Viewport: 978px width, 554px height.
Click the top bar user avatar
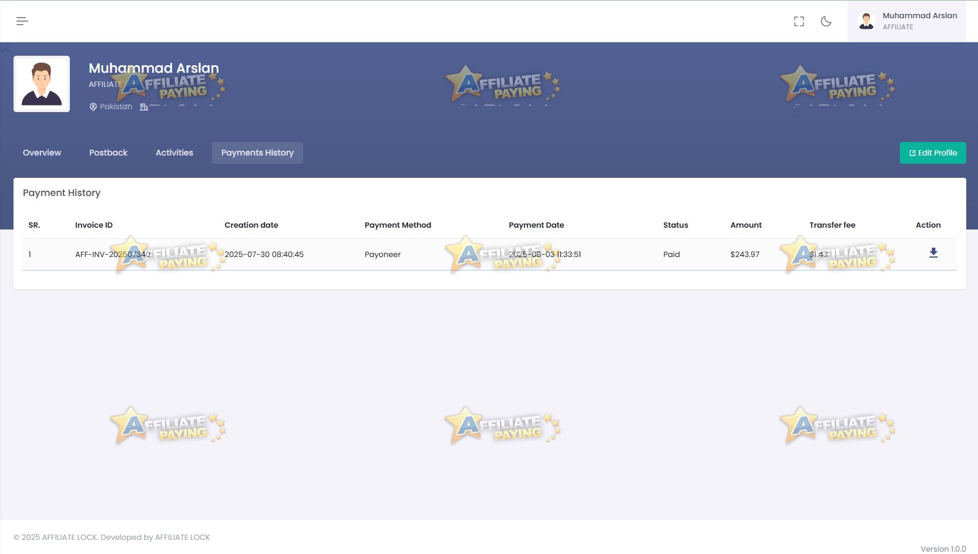tap(866, 21)
